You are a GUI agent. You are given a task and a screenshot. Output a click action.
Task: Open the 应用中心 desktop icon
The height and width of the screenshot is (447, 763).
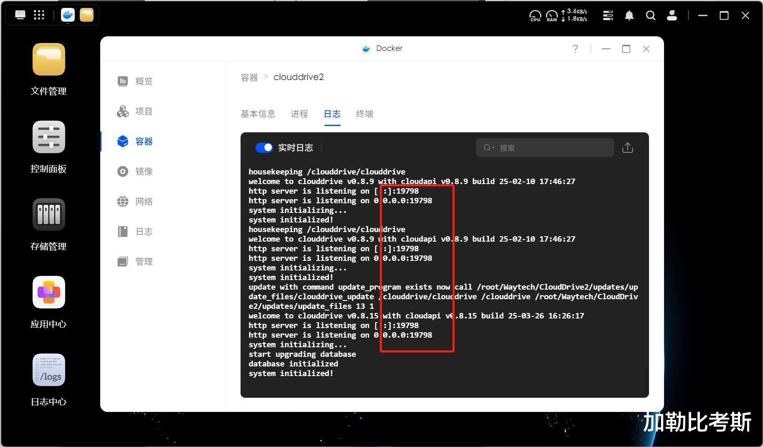49,292
